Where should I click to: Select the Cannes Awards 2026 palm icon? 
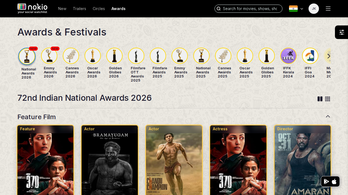71,56
